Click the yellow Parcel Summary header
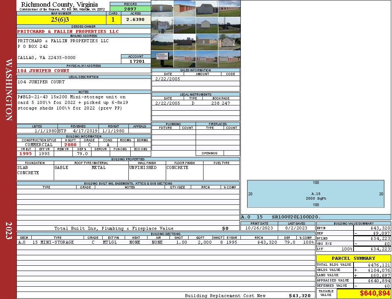 point(353,258)
